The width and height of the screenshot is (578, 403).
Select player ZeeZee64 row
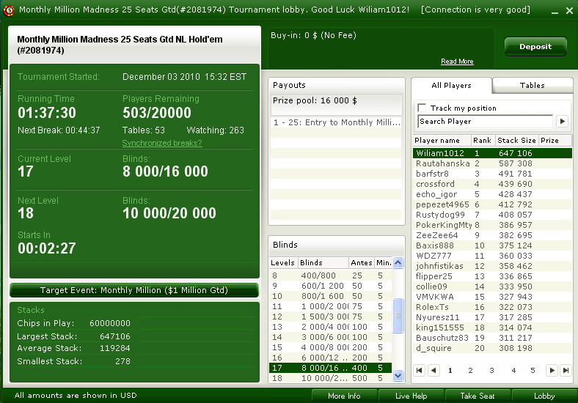click(x=492, y=235)
